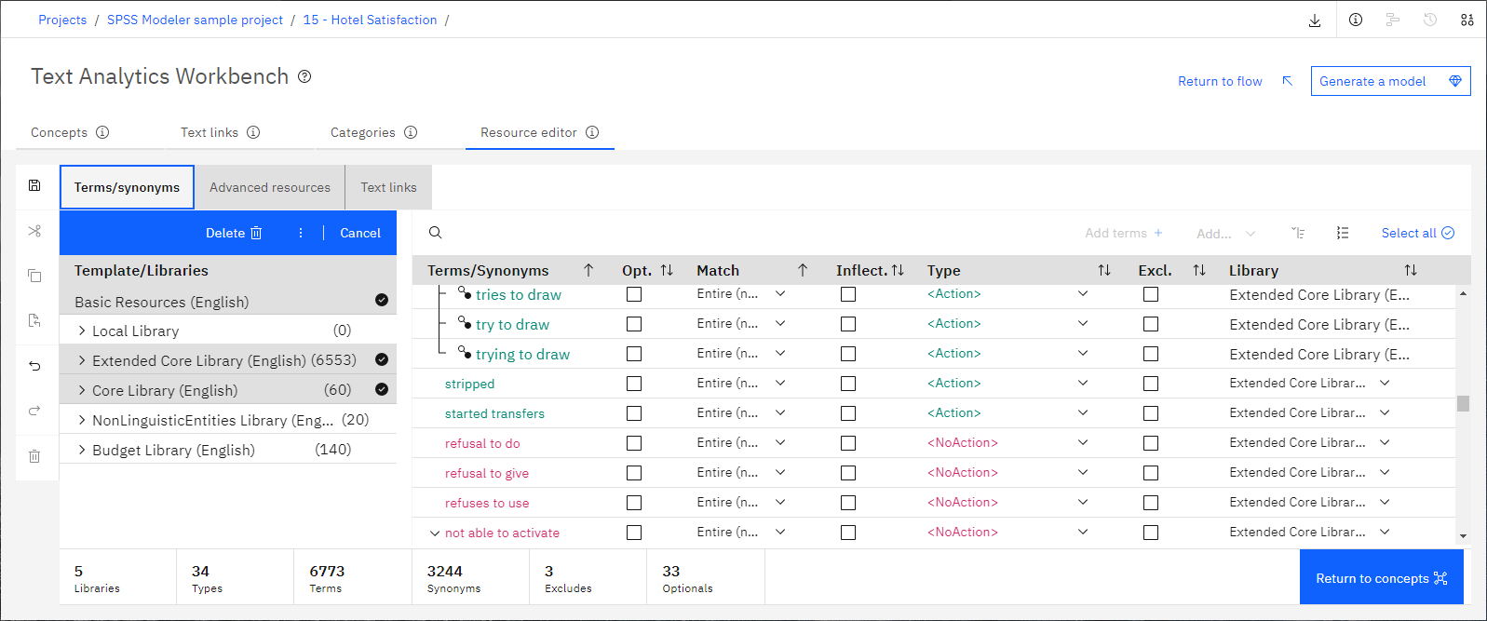Switch to the Categories tab
1487x621 pixels.
tap(363, 132)
